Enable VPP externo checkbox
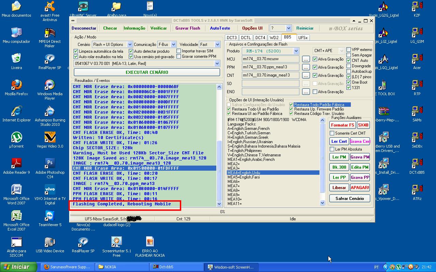The width and height of the screenshot is (436, 272). (x=348, y=50)
